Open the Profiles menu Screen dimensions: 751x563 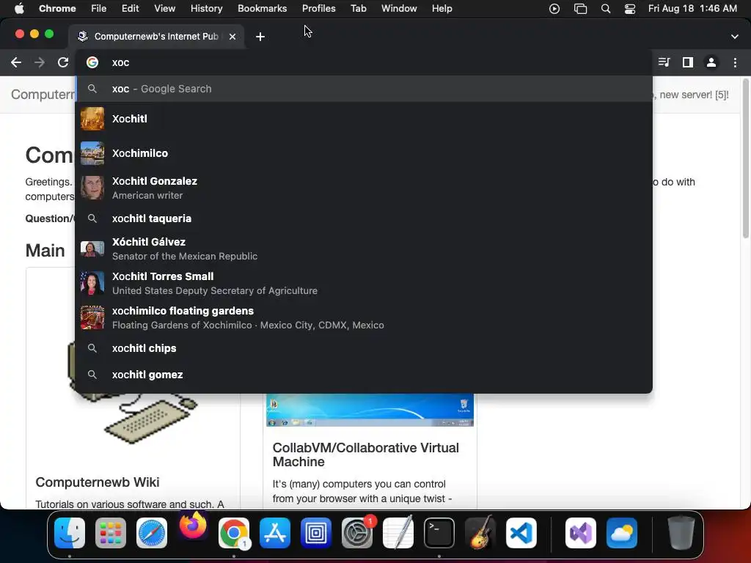pos(318,9)
